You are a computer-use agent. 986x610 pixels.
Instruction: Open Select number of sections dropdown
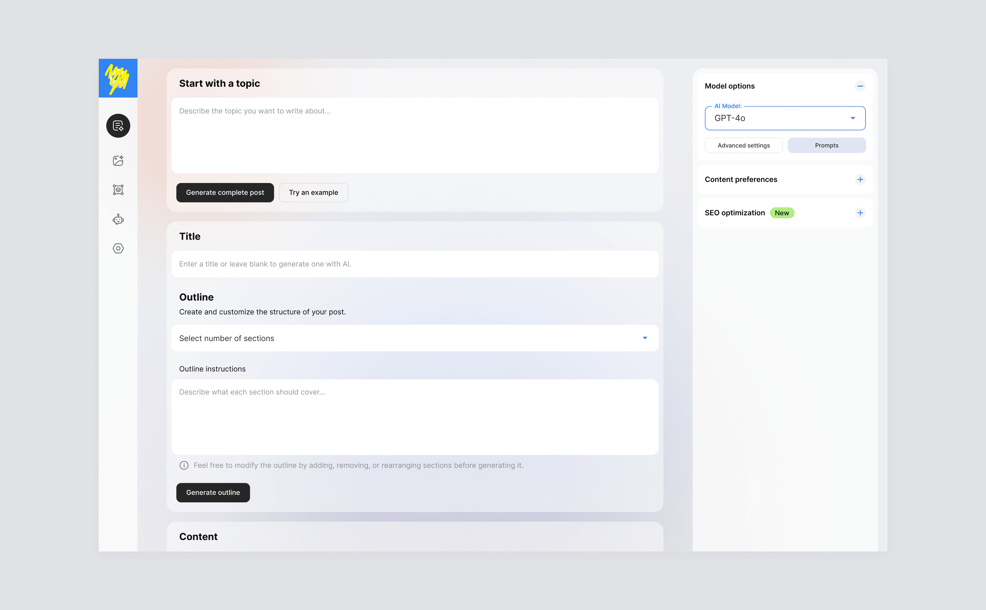[x=415, y=338]
